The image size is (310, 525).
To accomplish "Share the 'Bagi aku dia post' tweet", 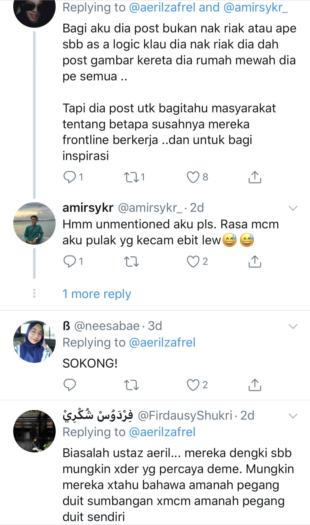I will 255,177.
